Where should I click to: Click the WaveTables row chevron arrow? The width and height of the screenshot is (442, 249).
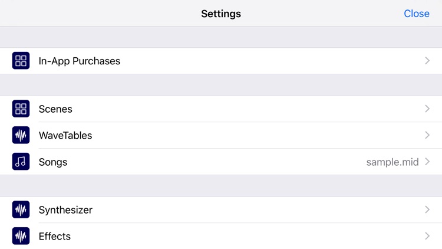tap(427, 135)
